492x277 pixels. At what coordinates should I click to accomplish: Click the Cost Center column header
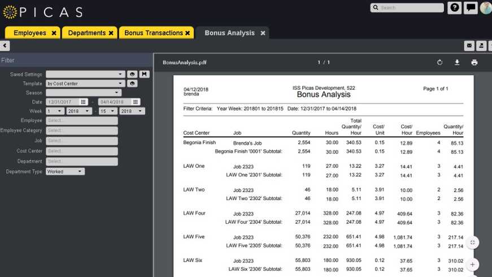click(197, 133)
